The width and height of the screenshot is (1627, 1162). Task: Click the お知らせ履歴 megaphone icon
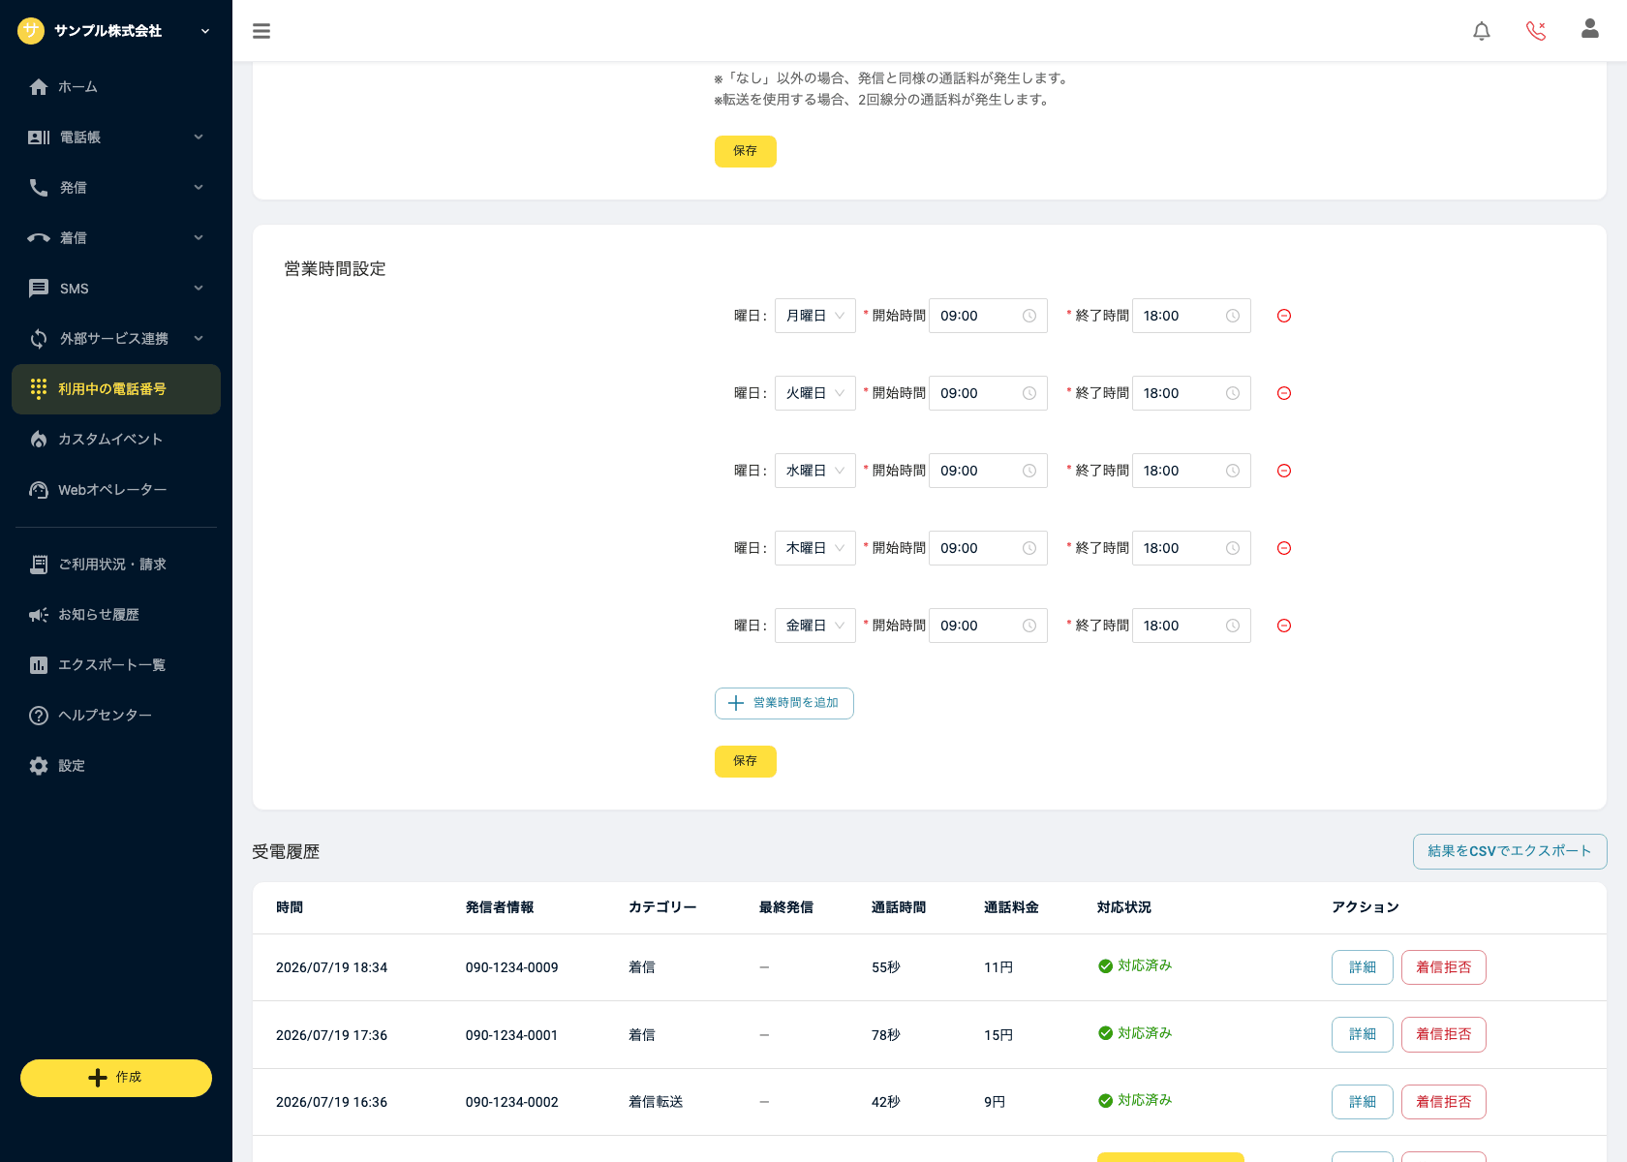coord(39,615)
